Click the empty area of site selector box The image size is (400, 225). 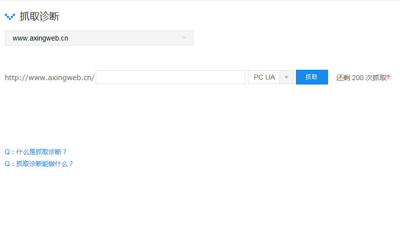[125, 38]
